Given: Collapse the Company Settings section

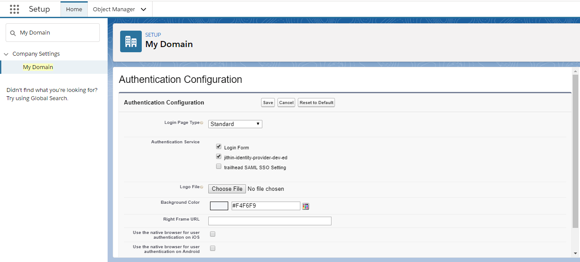Looking at the screenshot, I should point(6,54).
